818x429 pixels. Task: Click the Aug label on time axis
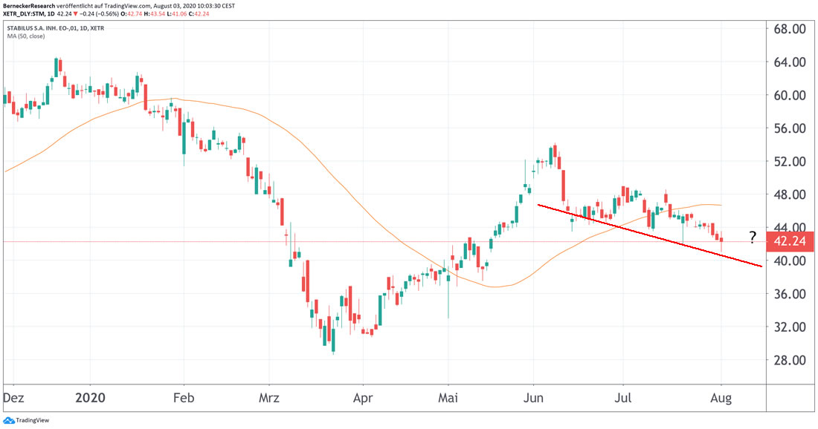coord(721,398)
